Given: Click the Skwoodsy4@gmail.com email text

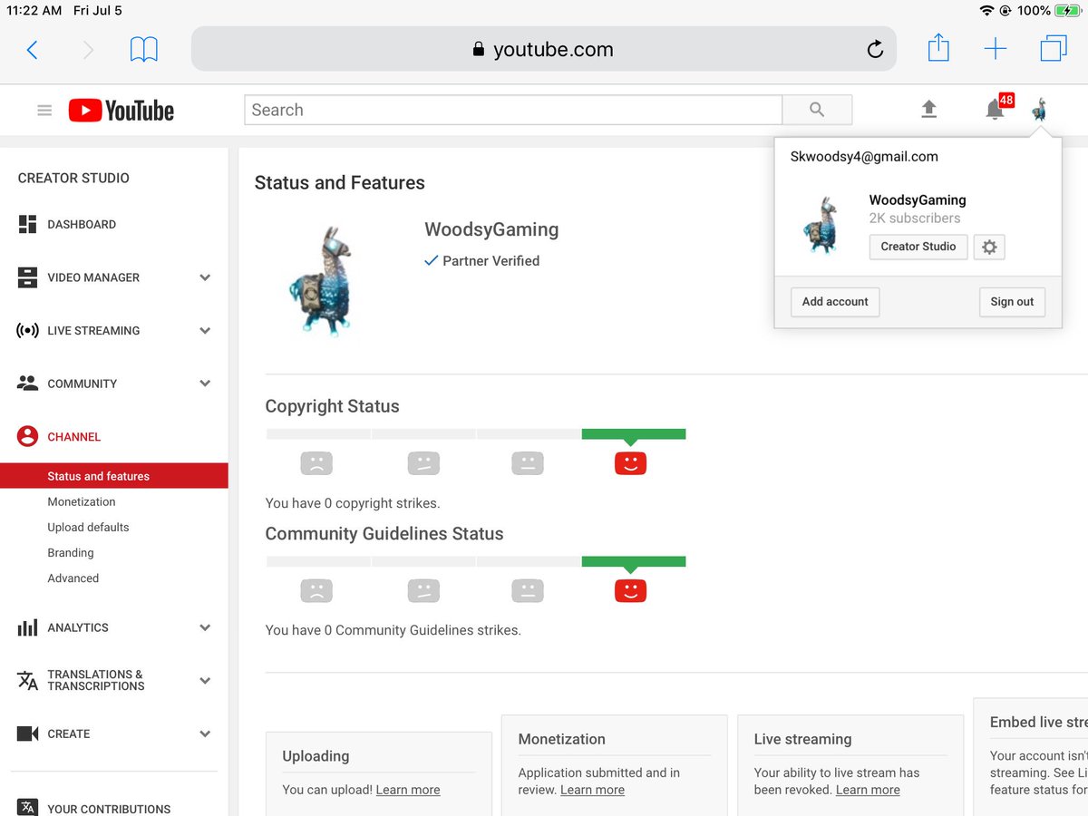Looking at the screenshot, I should coord(864,157).
